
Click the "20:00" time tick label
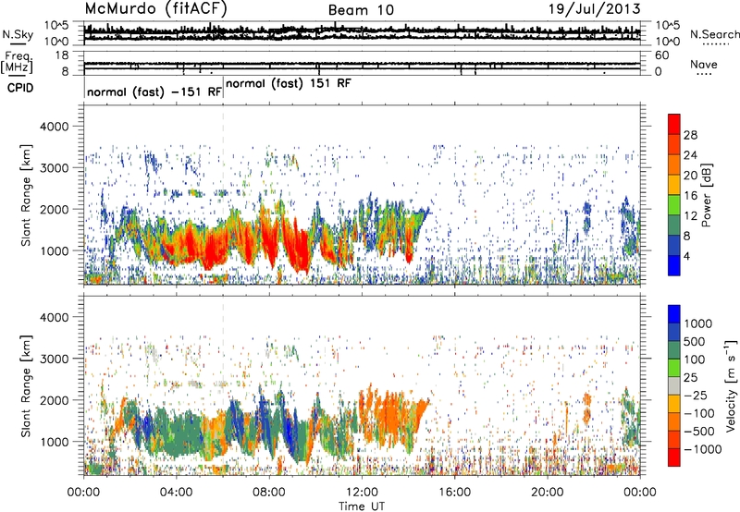548,493
